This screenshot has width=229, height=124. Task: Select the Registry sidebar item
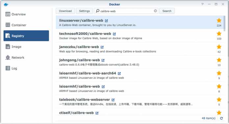click(x=26, y=36)
